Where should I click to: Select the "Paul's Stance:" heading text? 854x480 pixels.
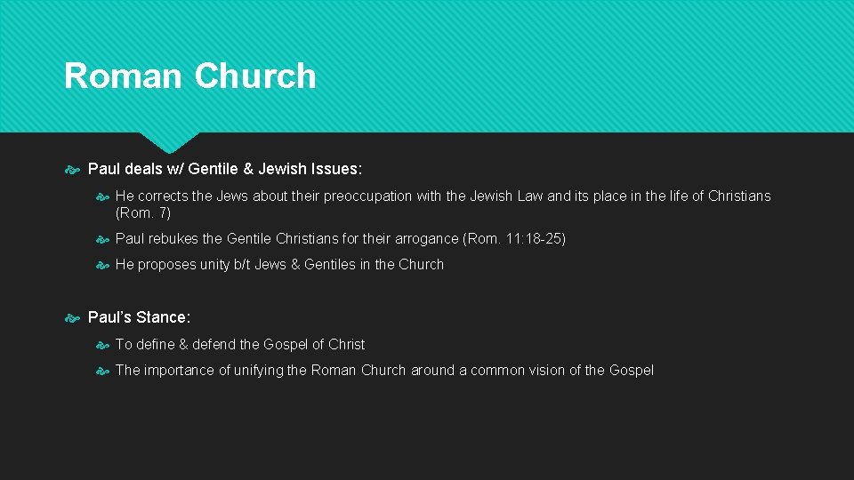click(139, 317)
